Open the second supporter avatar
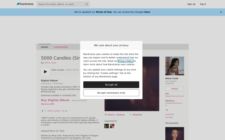Screen dimensions: 225x140 coord(112,126)
